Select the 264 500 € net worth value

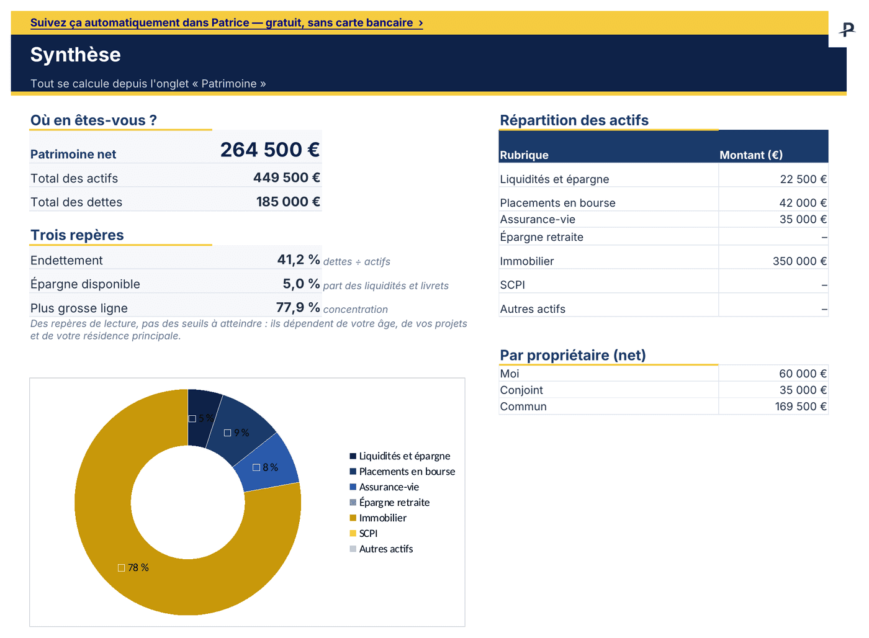pyautogui.click(x=270, y=150)
